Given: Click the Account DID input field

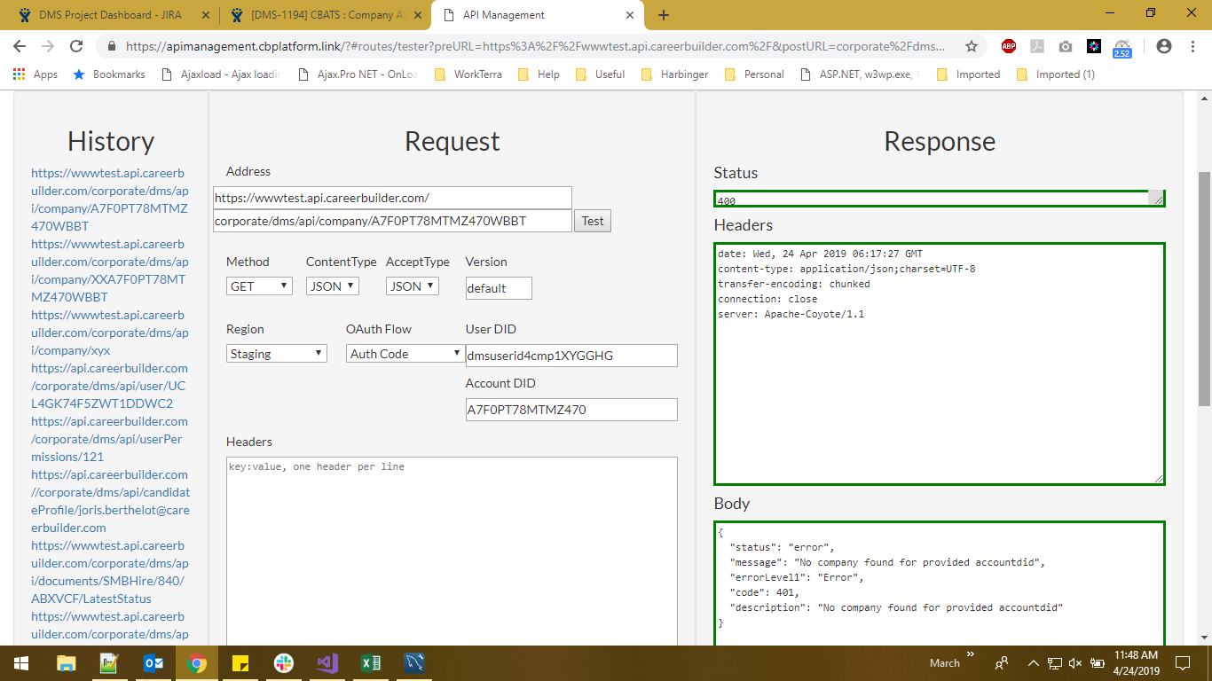Looking at the screenshot, I should [571, 410].
